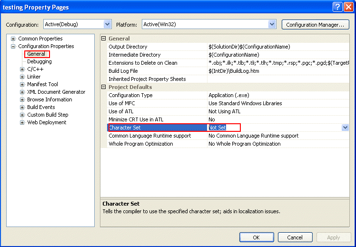Open the Character Set value dropdown
This screenshot has height=247, width=356.
click(x=345, y=128)
